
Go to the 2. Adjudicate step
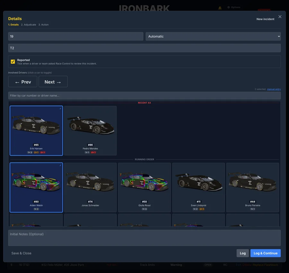pyautogui.click(x=29, y=25)
